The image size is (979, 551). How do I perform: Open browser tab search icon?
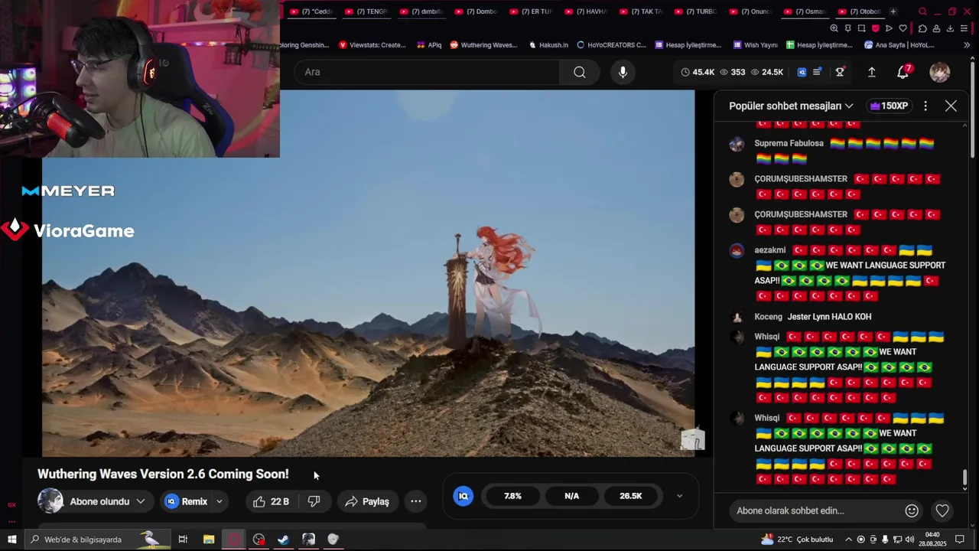coord(922,11)
